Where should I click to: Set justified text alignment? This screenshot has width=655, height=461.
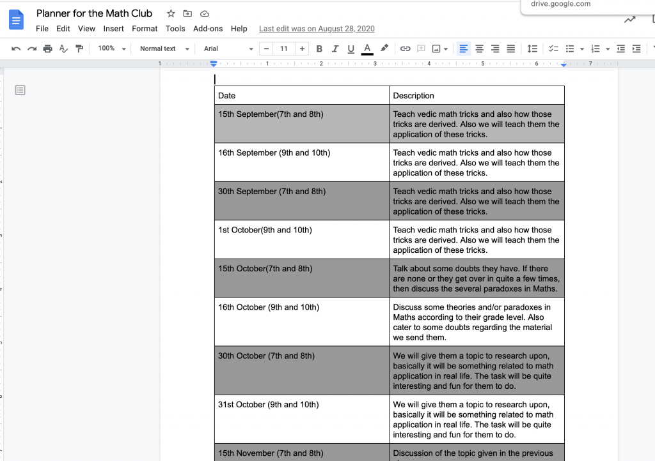coord(511,49)
